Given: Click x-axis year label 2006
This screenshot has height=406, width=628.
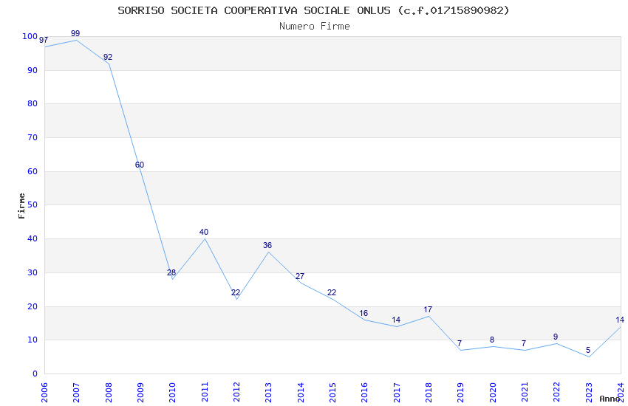Looking at the screenshot, I should click(44, 392).
